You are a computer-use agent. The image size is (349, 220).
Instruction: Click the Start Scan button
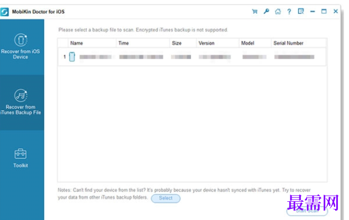[307, 211]
